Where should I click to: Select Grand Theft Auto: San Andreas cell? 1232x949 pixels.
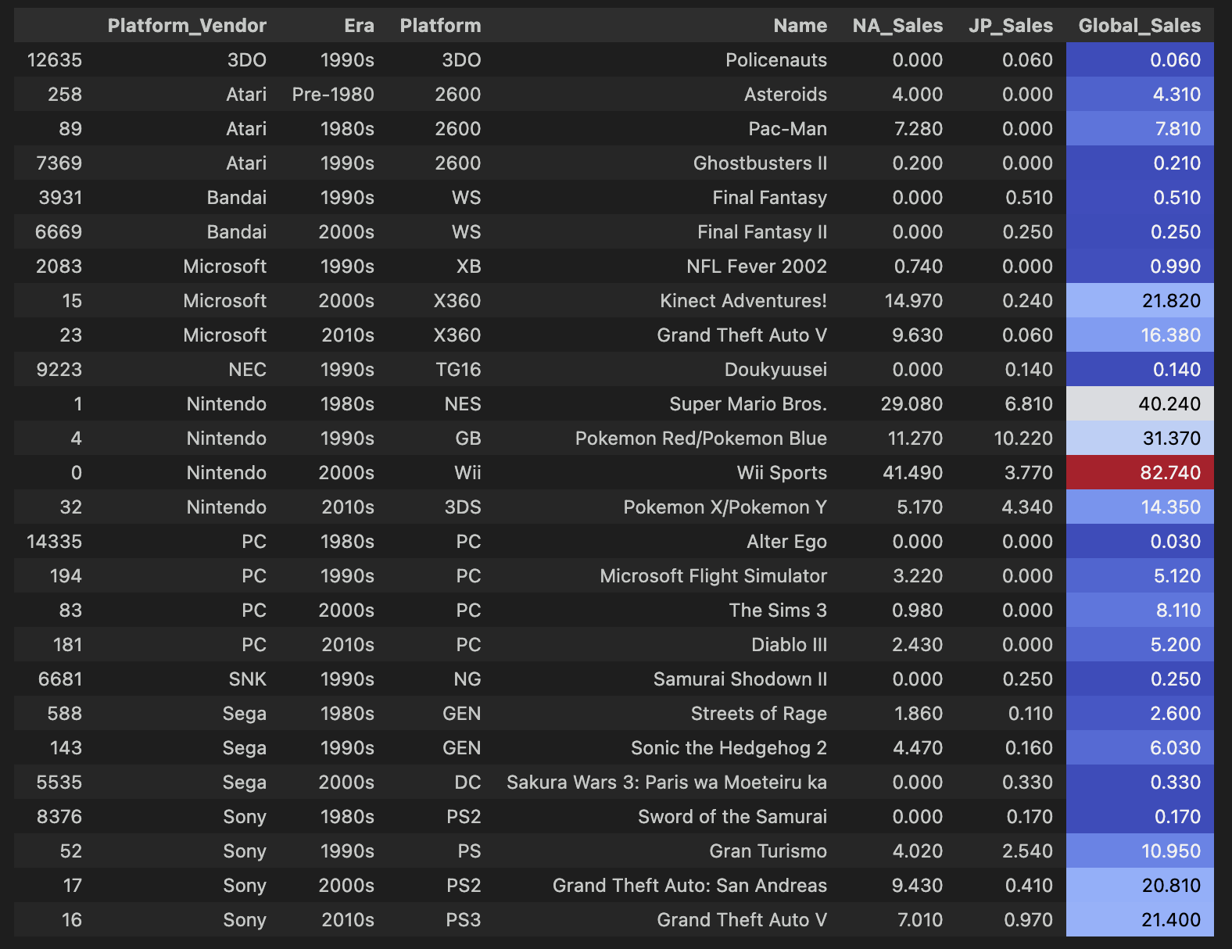coord(689,886)
